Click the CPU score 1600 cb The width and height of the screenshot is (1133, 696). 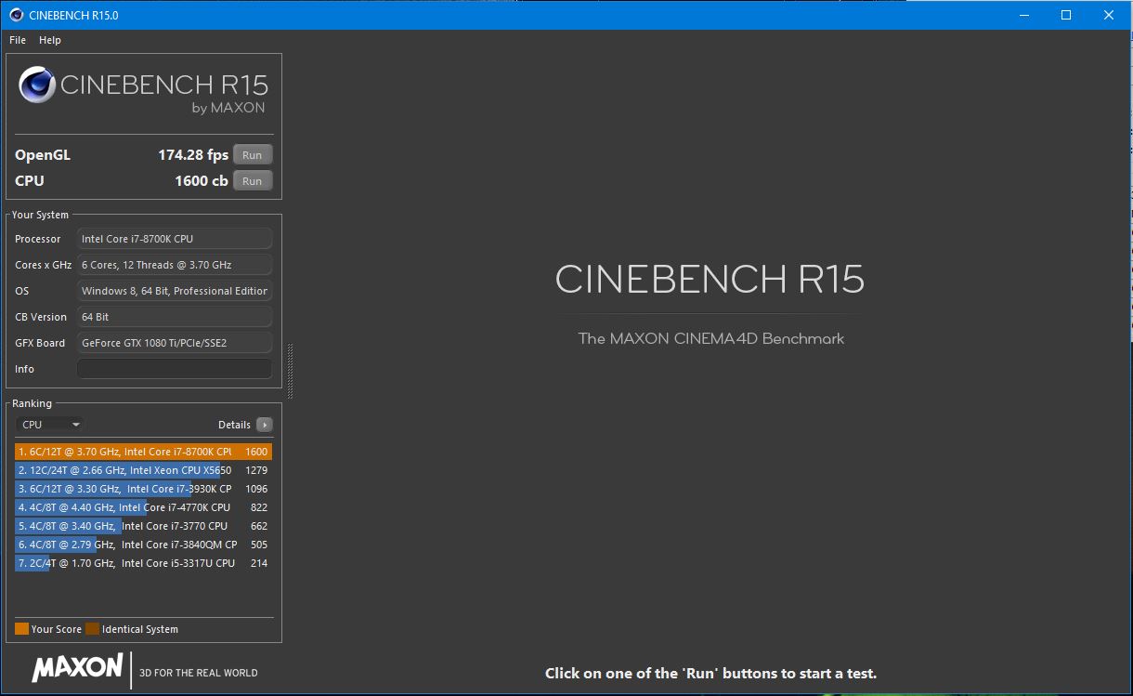[202, 181]
